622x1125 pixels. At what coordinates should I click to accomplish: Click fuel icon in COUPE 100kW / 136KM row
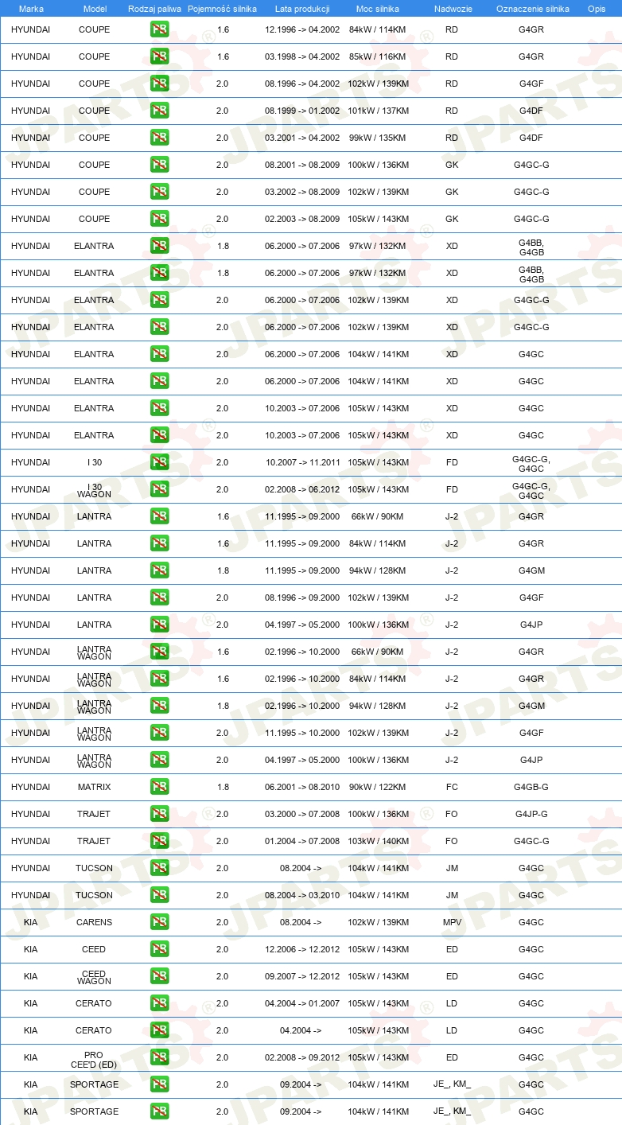tap(160, 165)
